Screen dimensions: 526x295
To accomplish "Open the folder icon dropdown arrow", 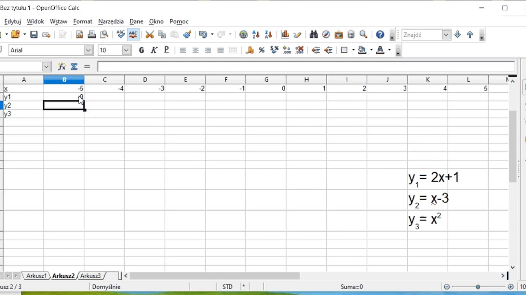I will (25, 35).
